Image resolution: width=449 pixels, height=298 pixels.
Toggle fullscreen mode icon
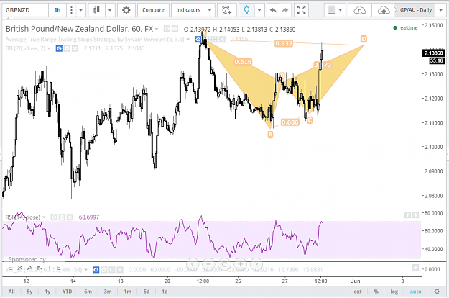[301, 10]
